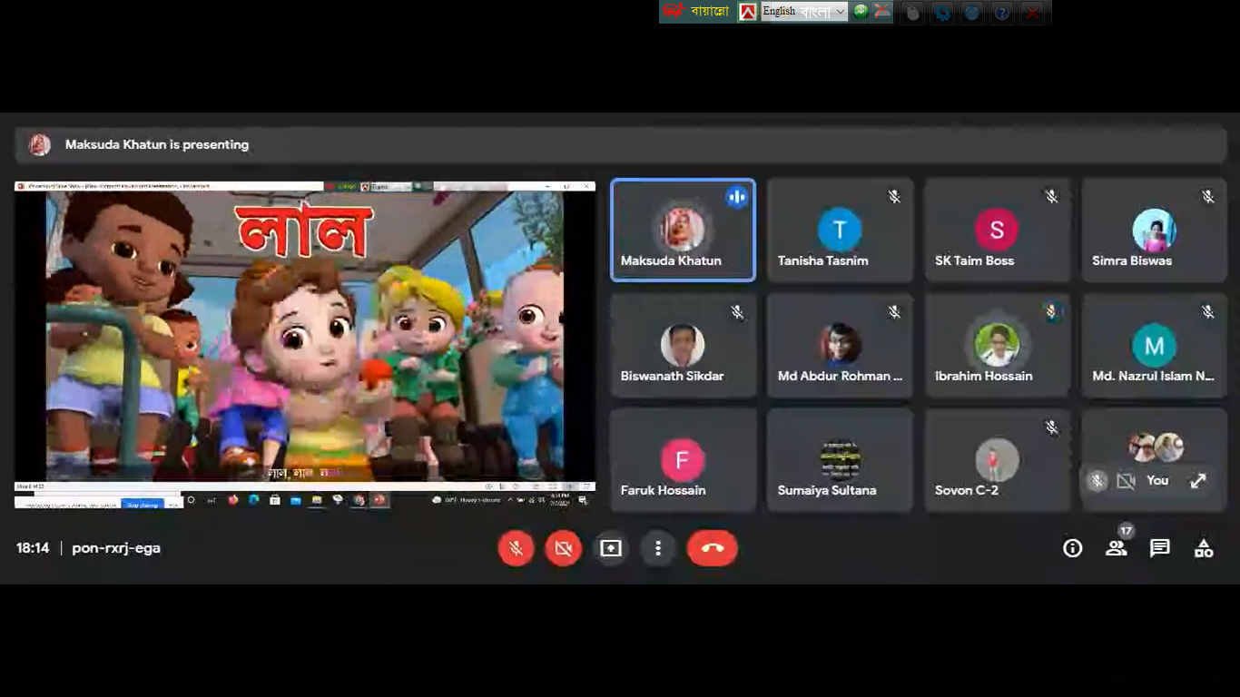
Task: Click the meeting code pon-rxrj-ega
Action: (x=116, y=548)
